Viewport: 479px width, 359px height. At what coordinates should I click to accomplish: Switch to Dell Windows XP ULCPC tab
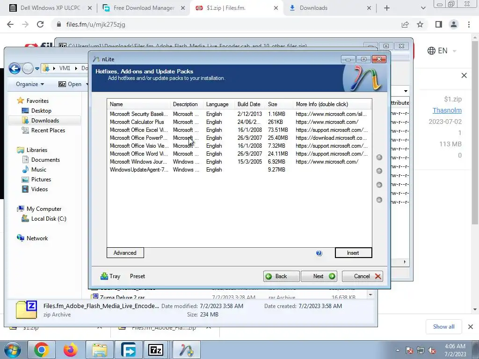tap(51, 8)
